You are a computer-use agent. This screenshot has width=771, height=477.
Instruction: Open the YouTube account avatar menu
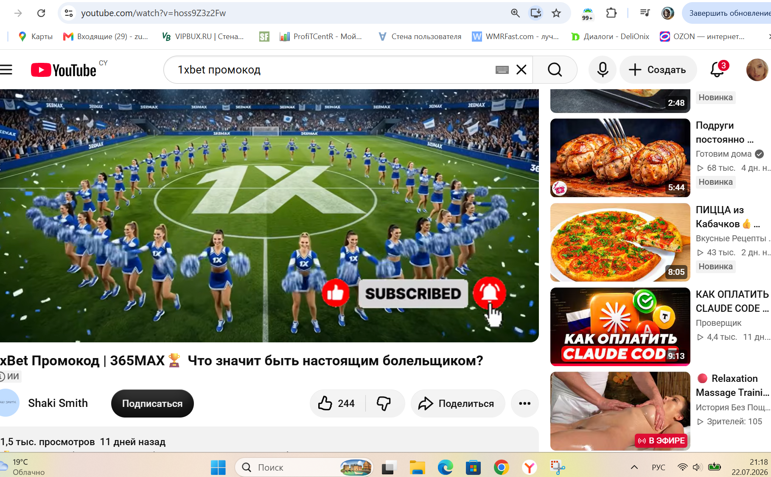(x=757, y=70)
